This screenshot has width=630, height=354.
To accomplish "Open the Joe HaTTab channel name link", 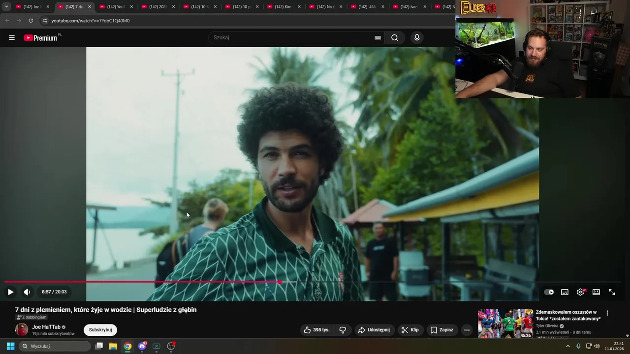I will coord(46,327).
